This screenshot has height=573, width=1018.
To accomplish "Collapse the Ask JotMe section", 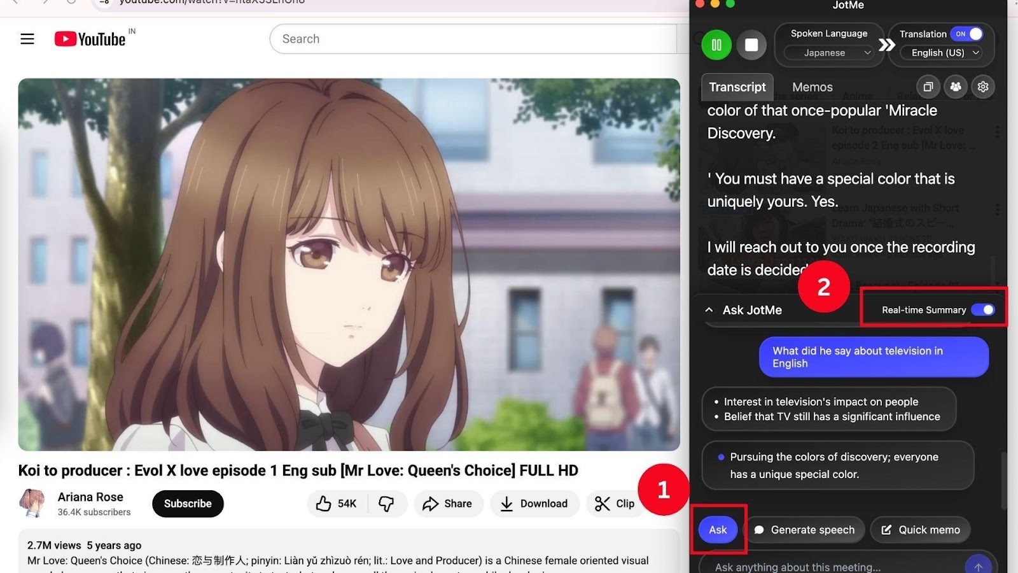I will pos(709,309).
